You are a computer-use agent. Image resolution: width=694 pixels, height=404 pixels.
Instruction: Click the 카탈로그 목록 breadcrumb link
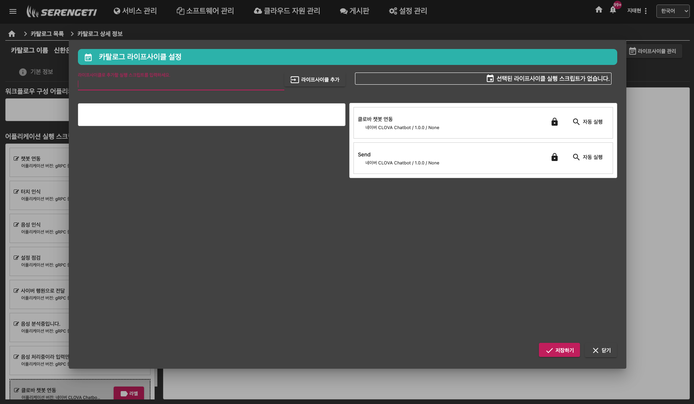point(47,34)
